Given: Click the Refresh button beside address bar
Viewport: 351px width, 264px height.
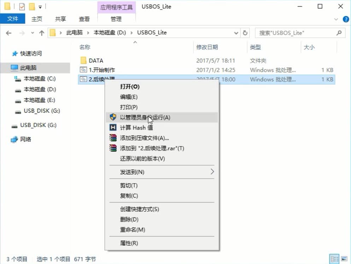Looking at the screenshot, I should click(x=245, y=33).
